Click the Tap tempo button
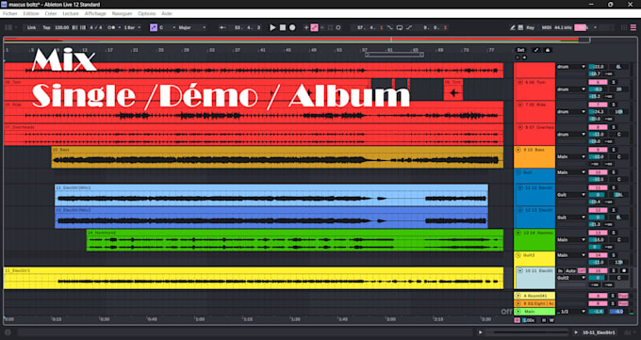641x340 pixels. 46,28
